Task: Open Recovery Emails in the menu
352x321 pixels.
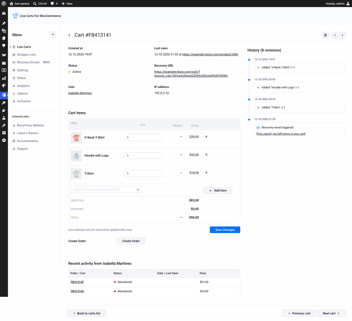Action: pyautogui.click(x=28, y=62)
